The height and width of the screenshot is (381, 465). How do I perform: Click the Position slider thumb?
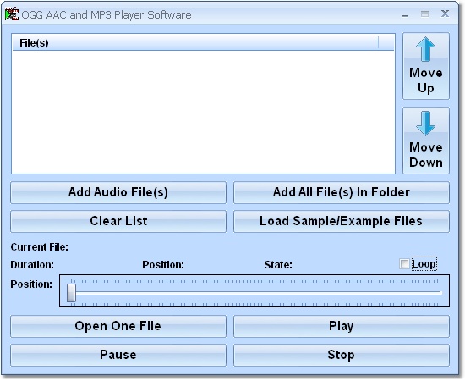[x=71, y=293]
